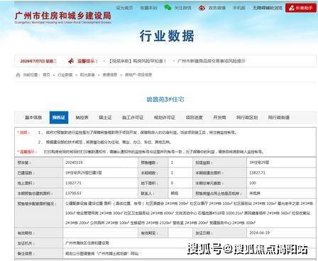Switch to the 项目进度 tab

click(x=194, y=118)
